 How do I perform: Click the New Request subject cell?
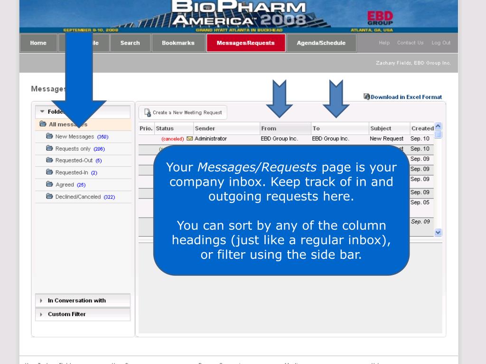386,139
